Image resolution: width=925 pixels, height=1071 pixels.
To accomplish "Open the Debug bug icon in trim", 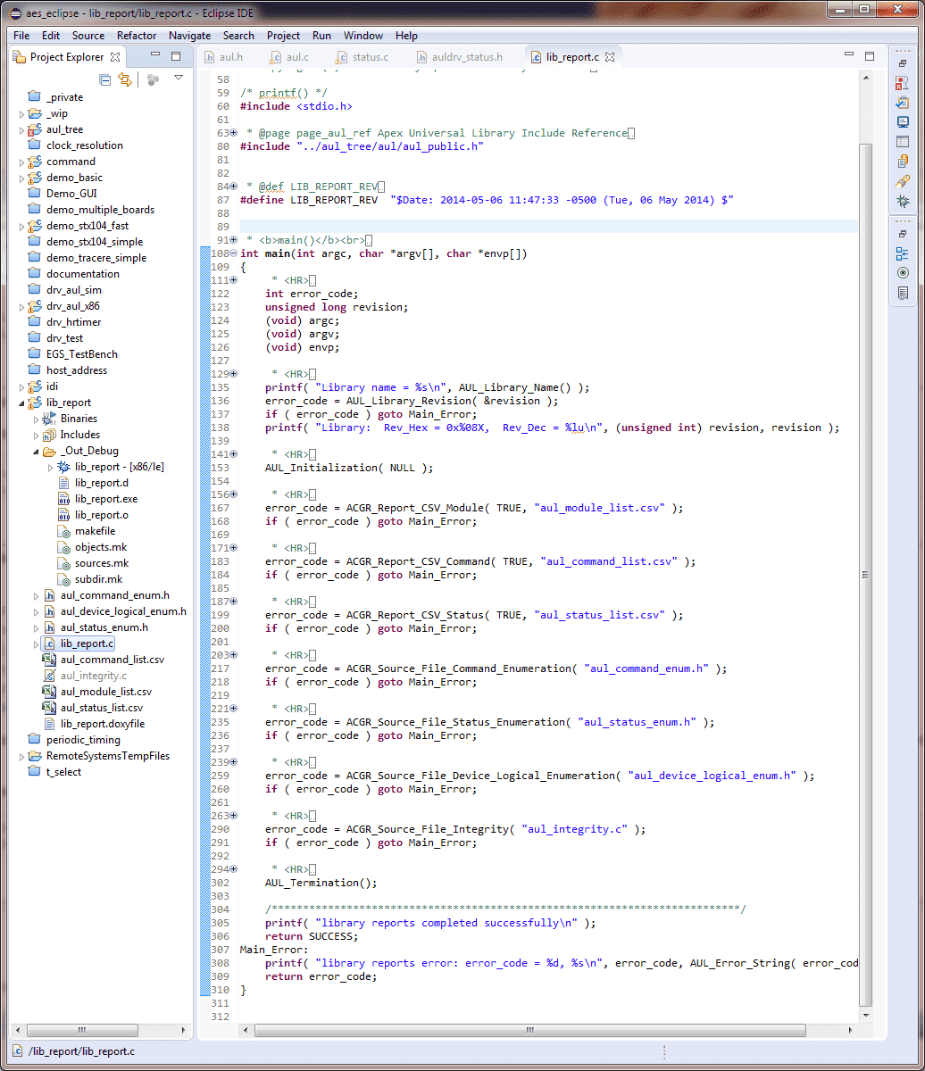I will (x=903, y=201).
